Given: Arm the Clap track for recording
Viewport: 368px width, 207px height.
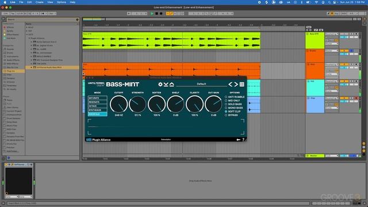Looking at the screenshot, I should pos(356,98).
